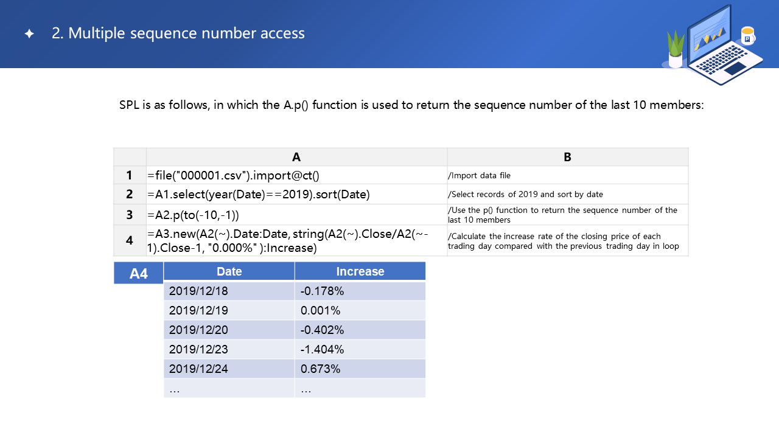Click the coffee mug beside the laptop
779x438 pixels.
point(747,36)
